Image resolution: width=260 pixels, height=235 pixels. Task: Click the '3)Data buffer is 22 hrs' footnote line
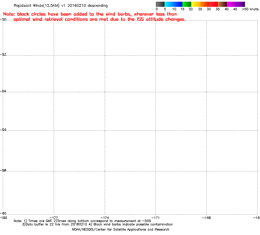click(97, 224)
